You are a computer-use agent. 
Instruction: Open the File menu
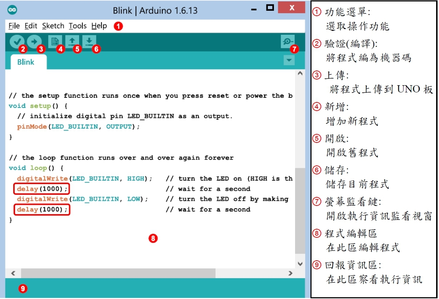click(x=14, y=26)
